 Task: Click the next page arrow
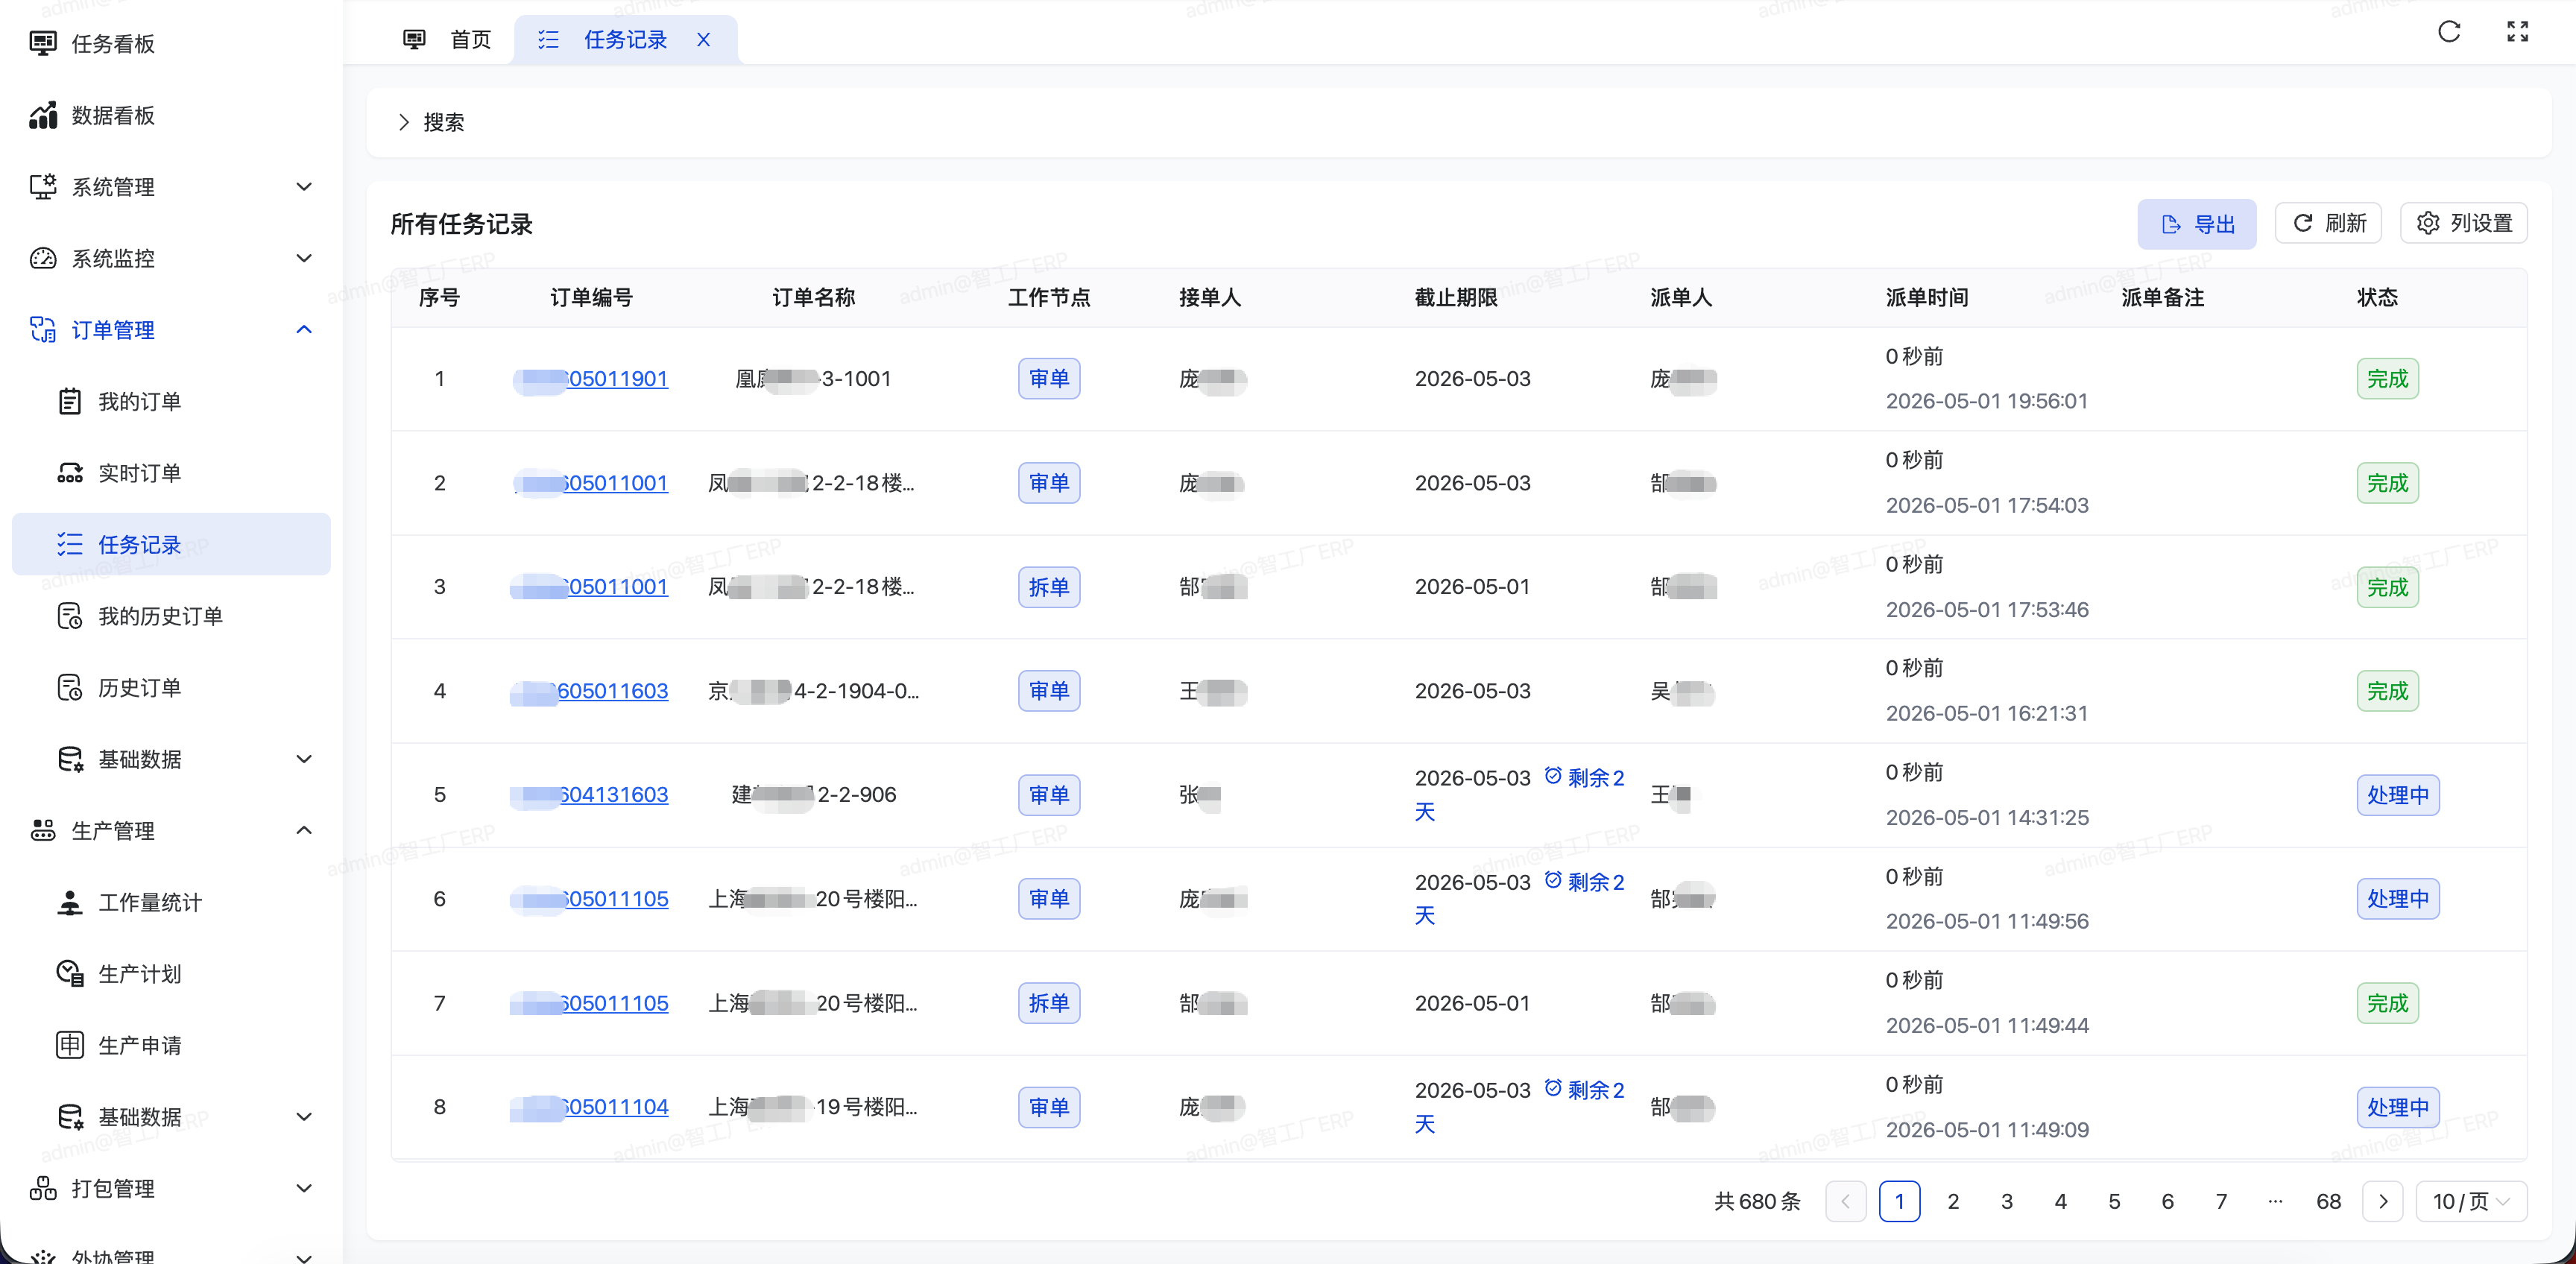pos(2383,1201)
